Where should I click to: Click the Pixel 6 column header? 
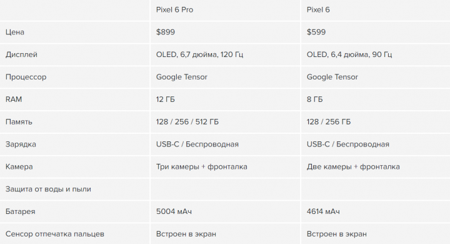pyautogui.click(x=318, y=10)
